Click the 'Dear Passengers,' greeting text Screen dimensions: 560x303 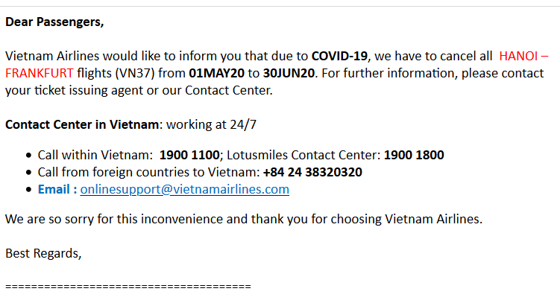click(54, 22)
